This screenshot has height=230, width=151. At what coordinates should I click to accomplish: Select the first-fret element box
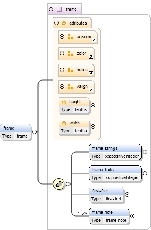(106, 195)
